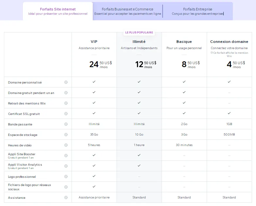Click info icon next to Retrait des mentions Wix

click(66, 103)
